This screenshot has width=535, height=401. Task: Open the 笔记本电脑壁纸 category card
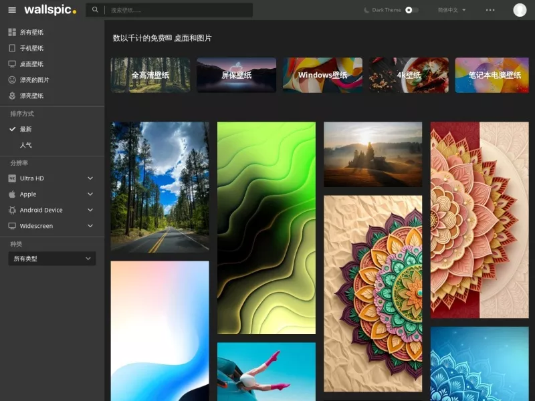[x=492, y=75]
